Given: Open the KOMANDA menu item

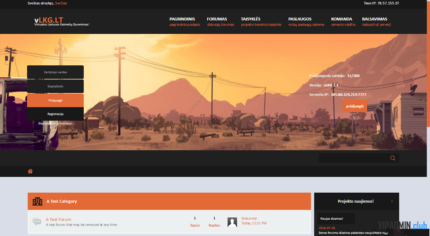Looking at the screenshot, I should coord(343,21).
